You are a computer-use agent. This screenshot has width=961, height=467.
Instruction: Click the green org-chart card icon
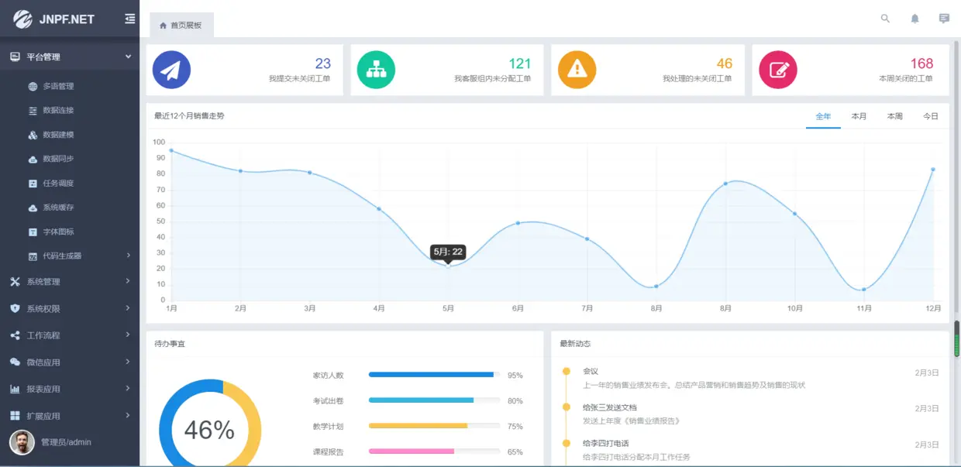[x=376, y=70]
